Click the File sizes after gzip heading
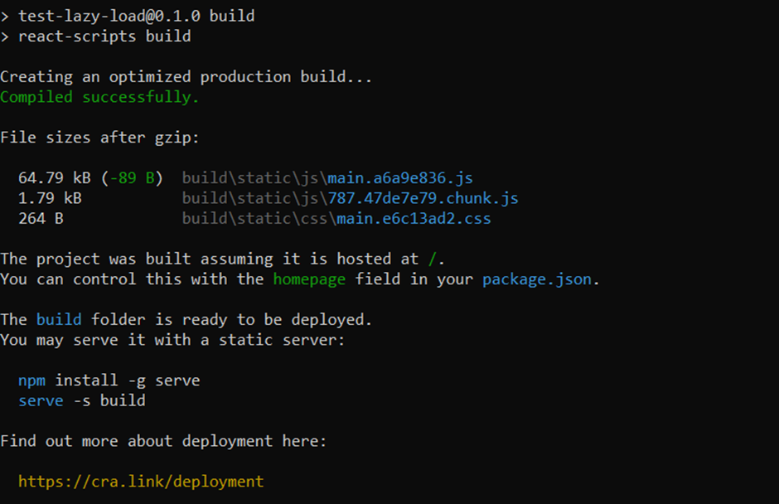This screenshot has height=504, width=779. pyautogui.click(x=99, y=137)
